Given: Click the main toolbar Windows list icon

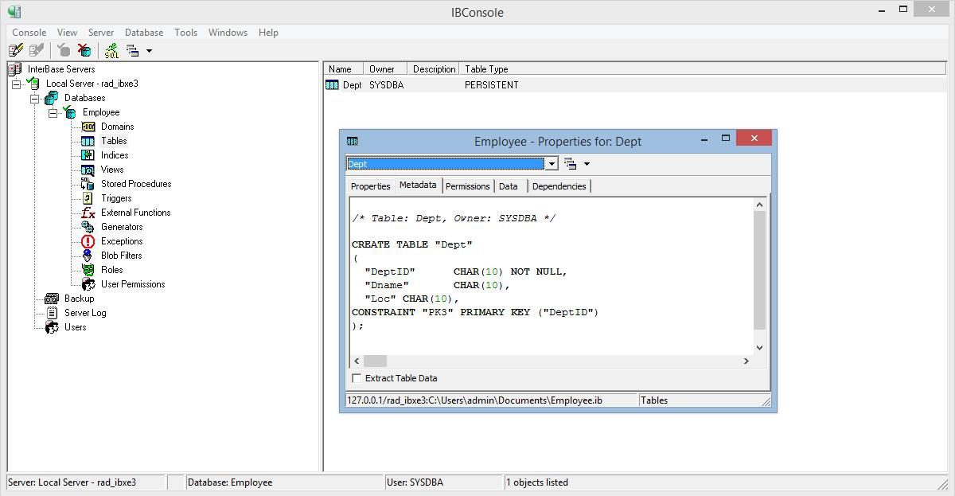Looking at the screenshot, I should click(132, 50).
